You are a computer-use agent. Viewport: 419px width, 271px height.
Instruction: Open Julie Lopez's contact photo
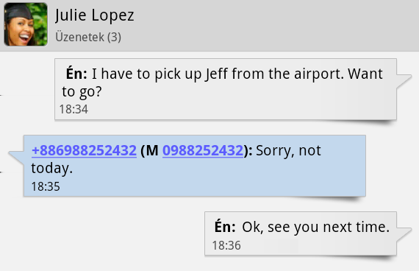(26, 24)
